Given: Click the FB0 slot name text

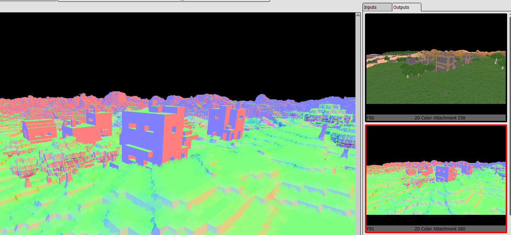Looking at the screenshot, I should click(x=370, y=118).
